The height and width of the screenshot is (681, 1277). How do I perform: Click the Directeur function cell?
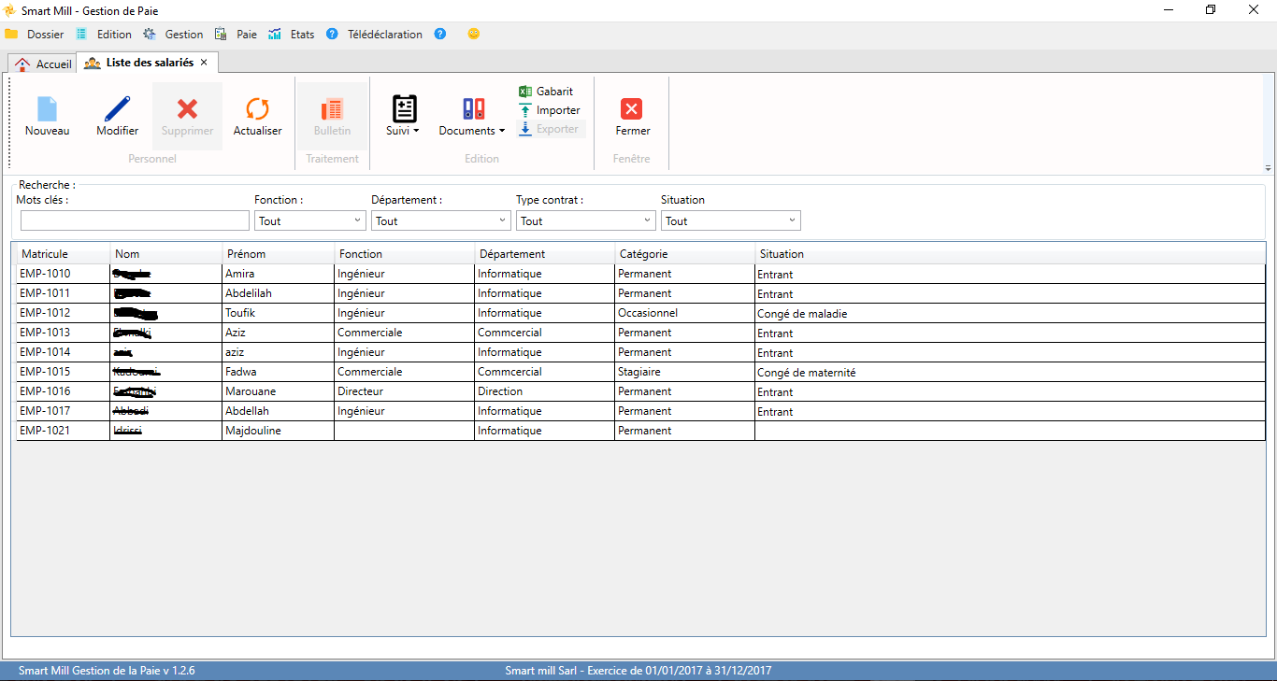[x=405, y=391]
